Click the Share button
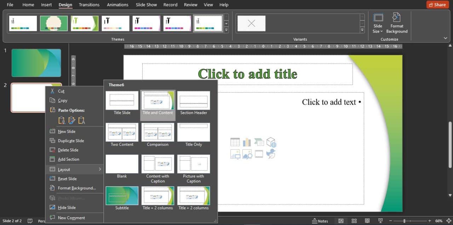 tap(437, 5)
